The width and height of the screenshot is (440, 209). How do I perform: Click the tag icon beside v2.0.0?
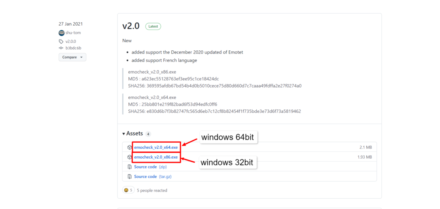pyautogui.click(x=61, y=42)
